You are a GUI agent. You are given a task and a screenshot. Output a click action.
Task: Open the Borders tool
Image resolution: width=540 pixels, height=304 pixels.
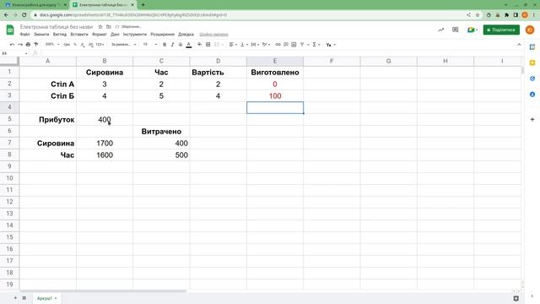coord(208,45)
